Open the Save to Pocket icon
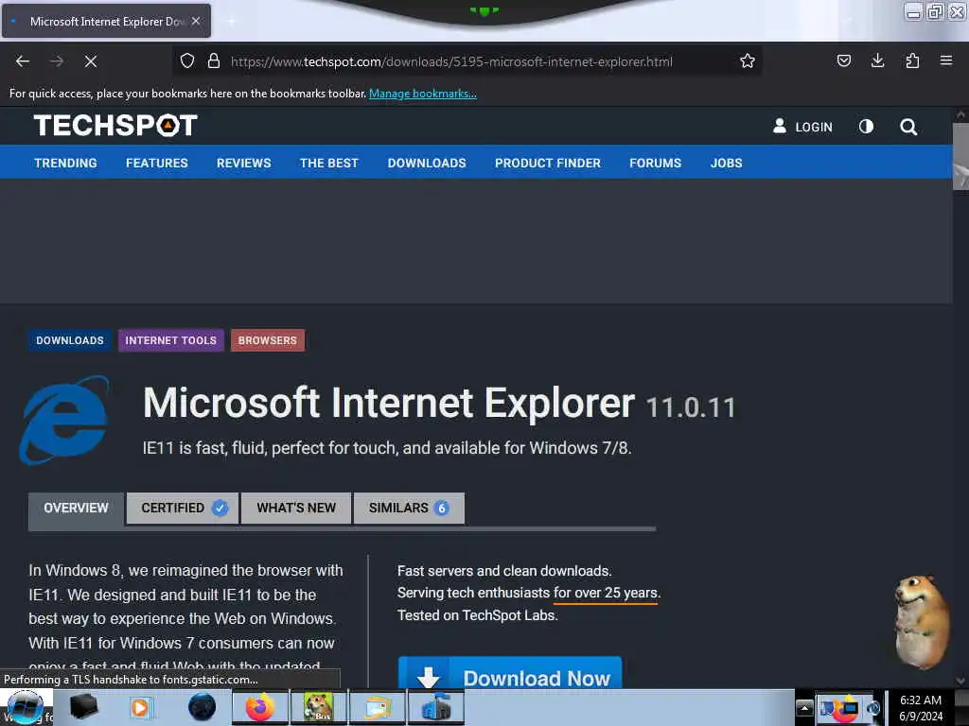Viewport: 969px width, 726px height. [843, 60]
